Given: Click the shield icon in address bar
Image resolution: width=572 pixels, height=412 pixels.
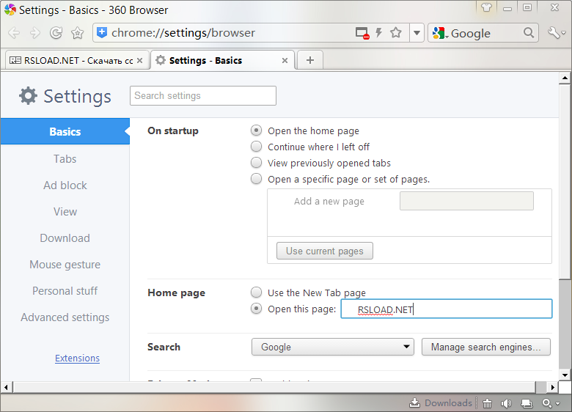Looking at the screenshot, I should tap(102, 32).
